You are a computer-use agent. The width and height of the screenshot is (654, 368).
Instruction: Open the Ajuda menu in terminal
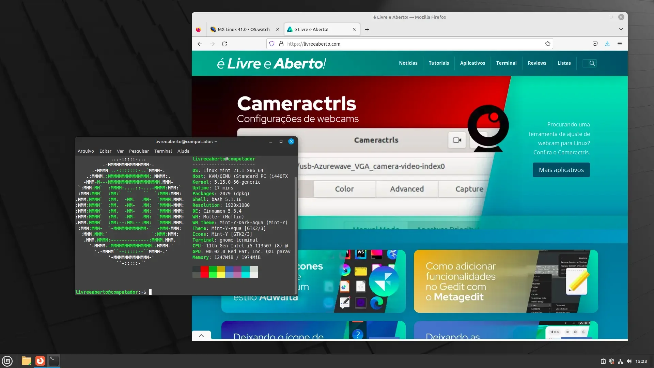pyautogui.click(x=183, y=151)
